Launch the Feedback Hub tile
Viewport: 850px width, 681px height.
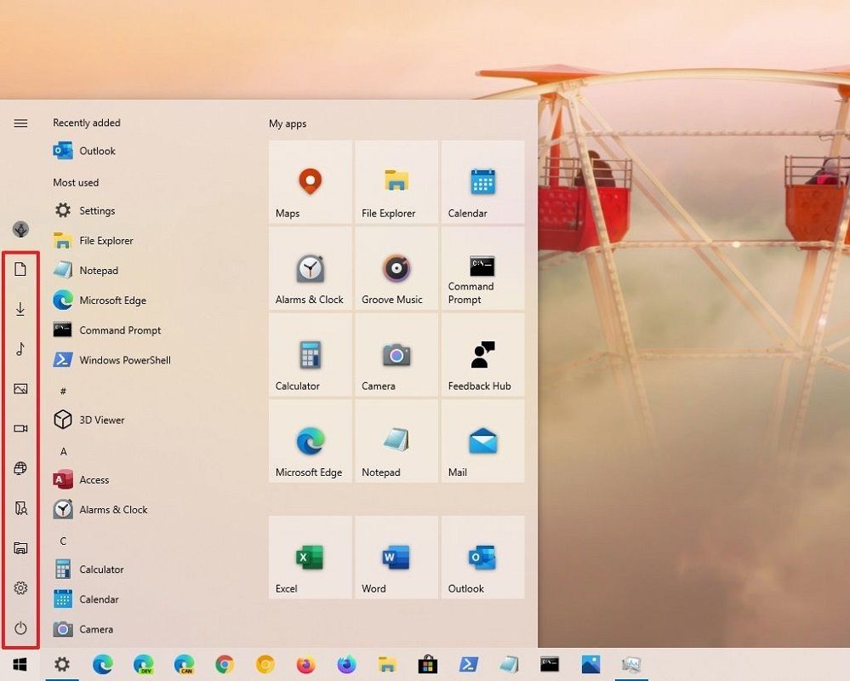pos(482,355)
